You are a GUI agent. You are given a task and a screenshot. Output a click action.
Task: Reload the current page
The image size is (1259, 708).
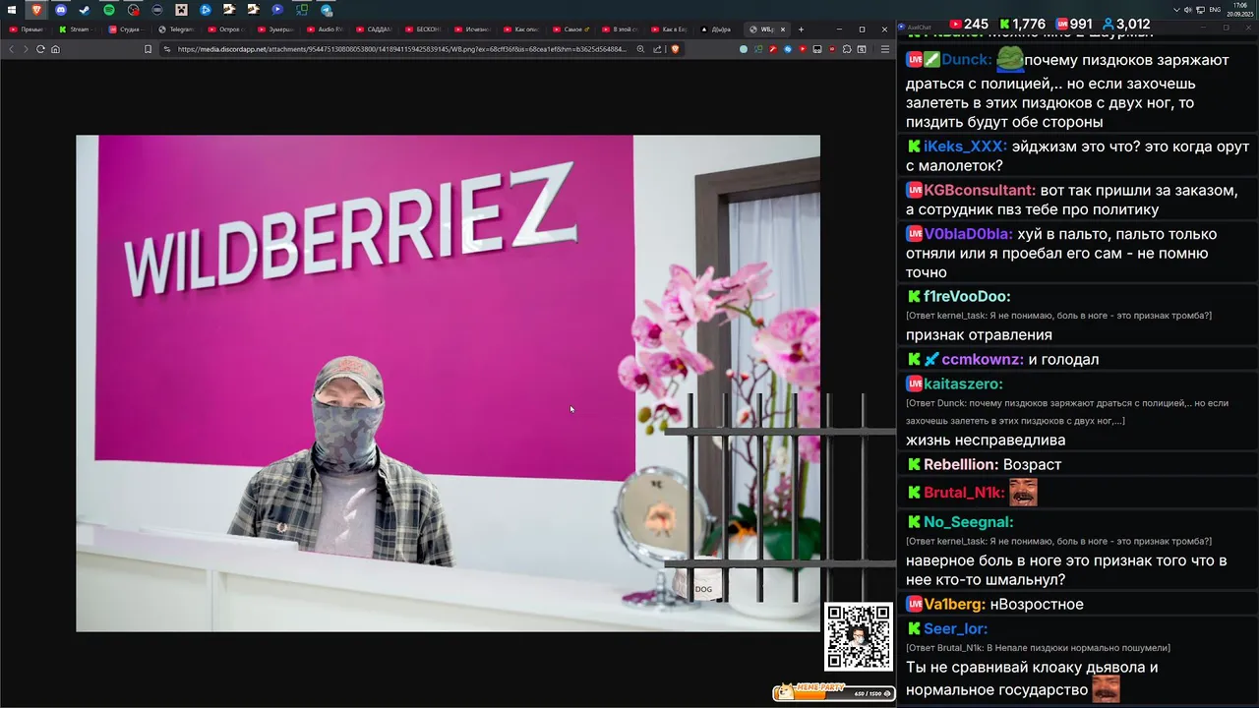point(40,49)
